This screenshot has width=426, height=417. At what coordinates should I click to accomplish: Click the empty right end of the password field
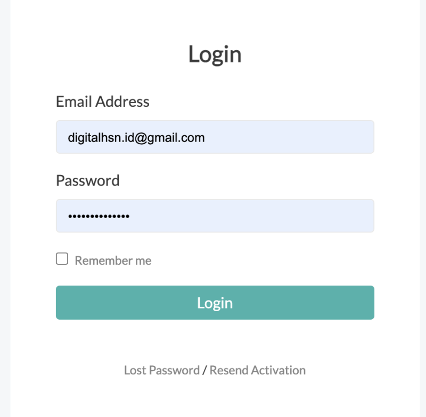click(330, 216)
